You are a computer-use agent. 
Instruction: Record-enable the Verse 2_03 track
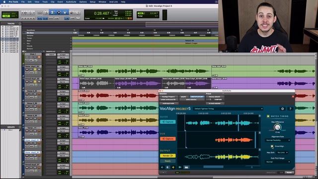point(27,94)
